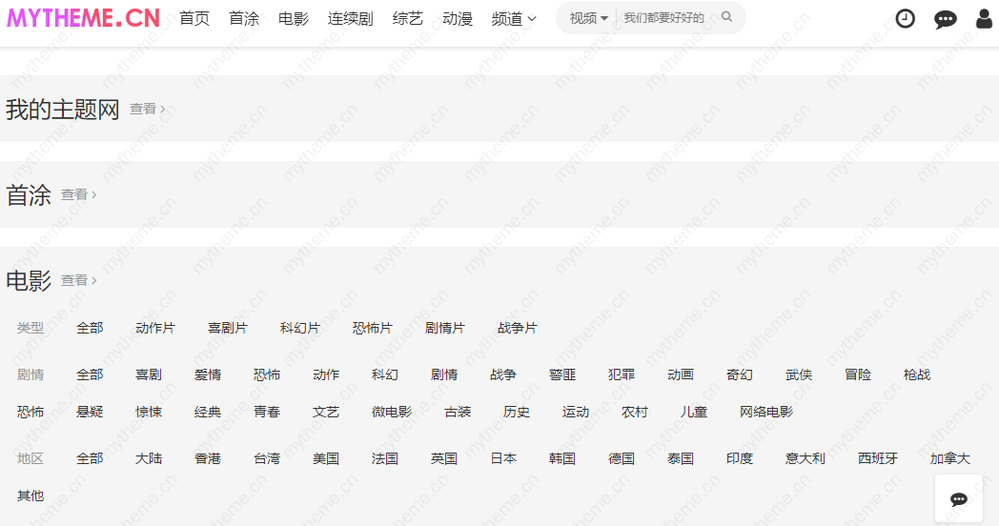This screenshot has height=526, width=999.
Task: Open the watch history clock icon
Action: 905,19
